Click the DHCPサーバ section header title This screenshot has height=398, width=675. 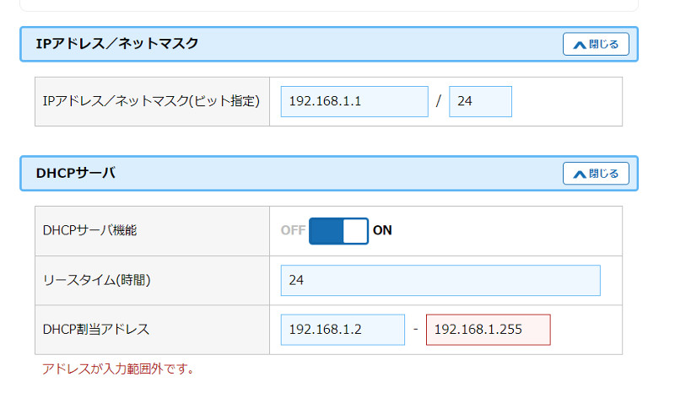[x=76, y=174]
